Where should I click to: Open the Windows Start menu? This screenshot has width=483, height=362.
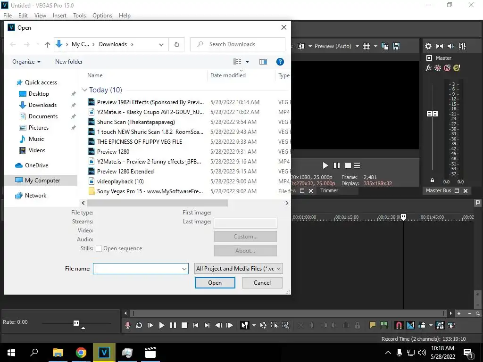(11, 353)
